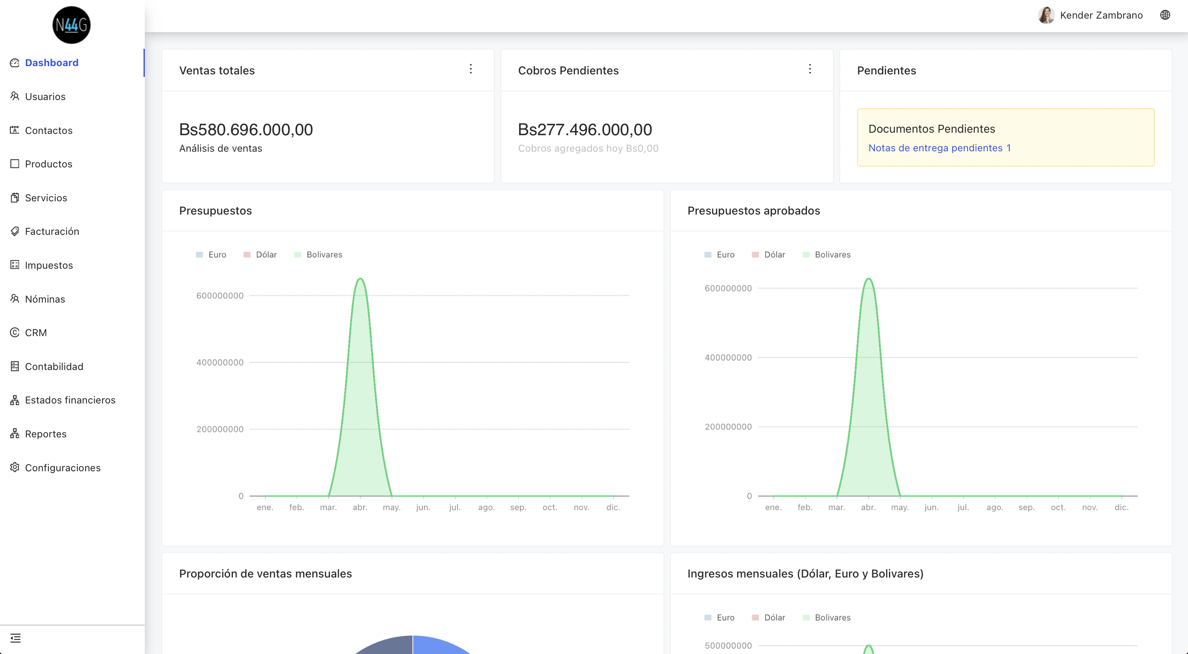This screenshot has height=654, width=1188.
Task: Click the Facturación tag icon
Action: click(15, 232)
